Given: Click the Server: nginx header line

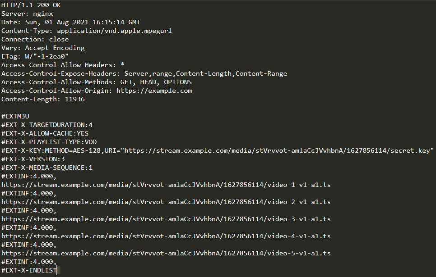Looking at the screenshot, I should point(27,14).
